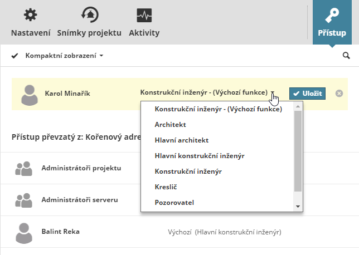
Task: Pick Pozorovatel role in the list
Action: pos(174,203)
